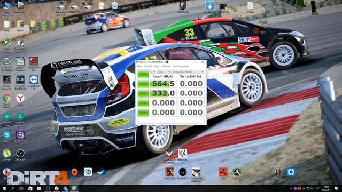The height and width of the screenshot is (192, 342).
Task: Click the 332.0 read result
Action: [163, 93]
